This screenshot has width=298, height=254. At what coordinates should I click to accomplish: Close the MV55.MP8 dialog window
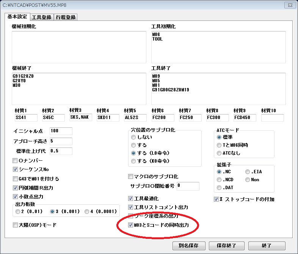(x=290, y=5)
